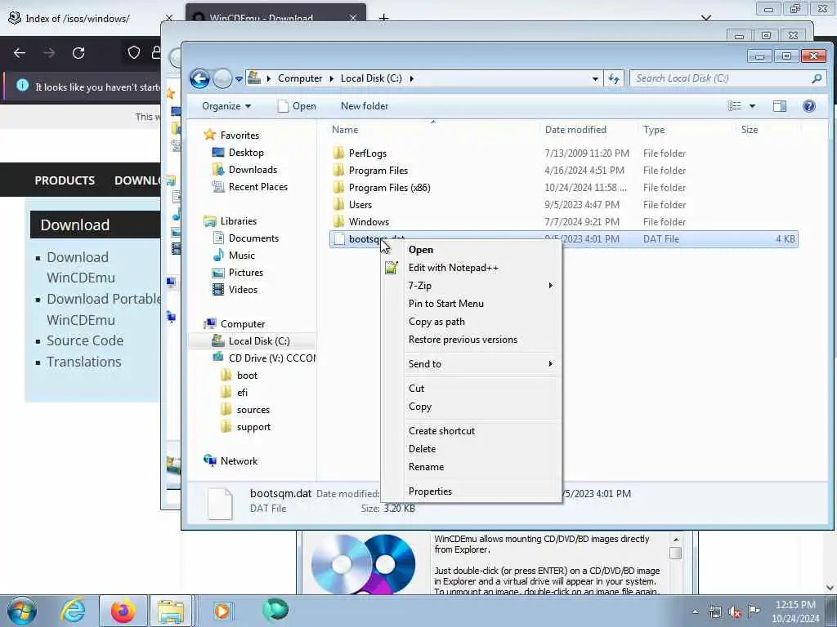Choose Copy as path
837x627 pixels.
(472, 322)
